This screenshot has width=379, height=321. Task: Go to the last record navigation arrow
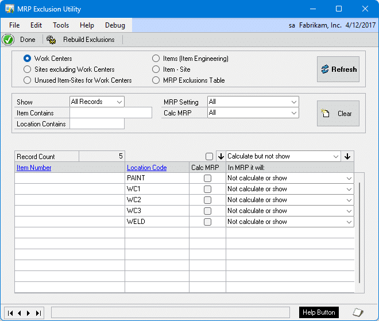[x=38, y=313]
